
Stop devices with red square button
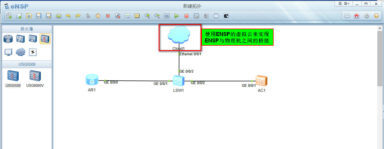(x=186, y=16)
